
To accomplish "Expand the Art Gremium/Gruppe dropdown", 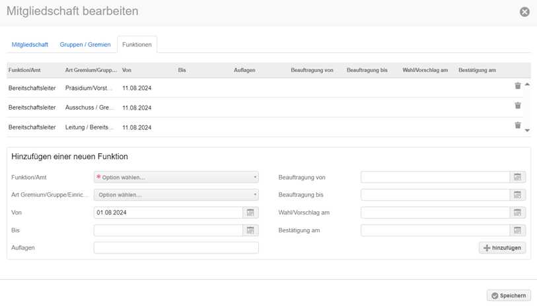I will tap(176, 195).
